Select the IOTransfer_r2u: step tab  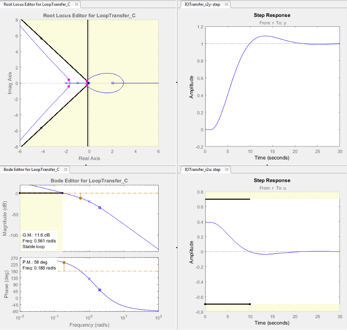click(x=203, y=169)
